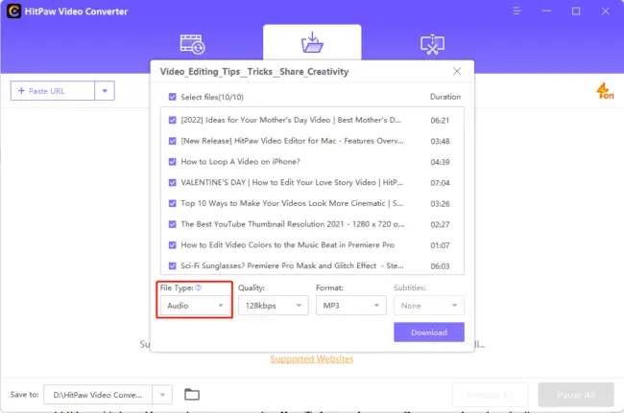624x413 pixels.
Task: Toggle the lightning acceleration icon
Action: 605,91
